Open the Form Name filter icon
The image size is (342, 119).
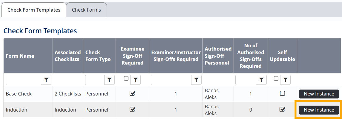tap(46, 80)
